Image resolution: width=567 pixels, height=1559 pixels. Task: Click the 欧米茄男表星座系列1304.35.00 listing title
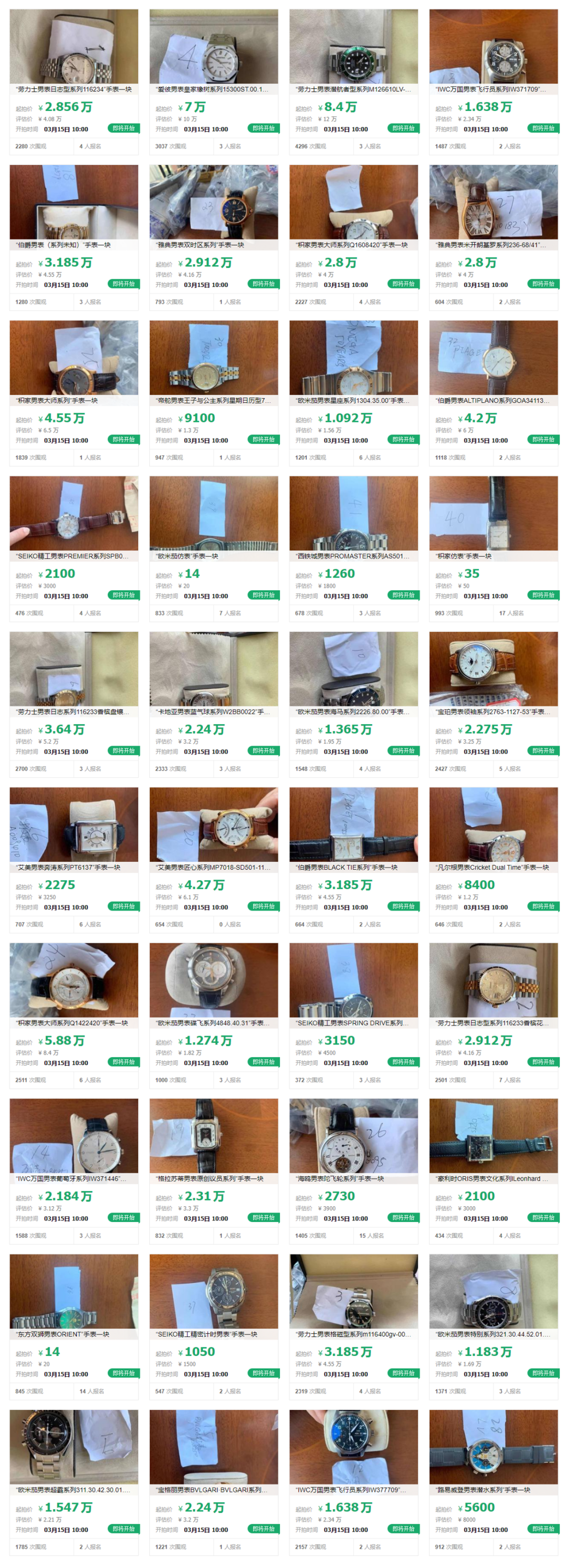coord(353,401)
